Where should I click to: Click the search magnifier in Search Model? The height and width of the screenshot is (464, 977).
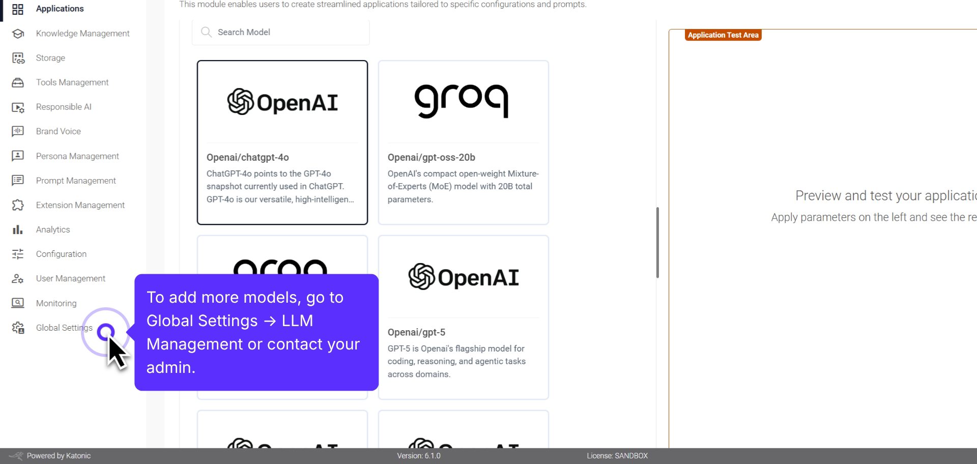pyautogui.click(x=206, y=32)
